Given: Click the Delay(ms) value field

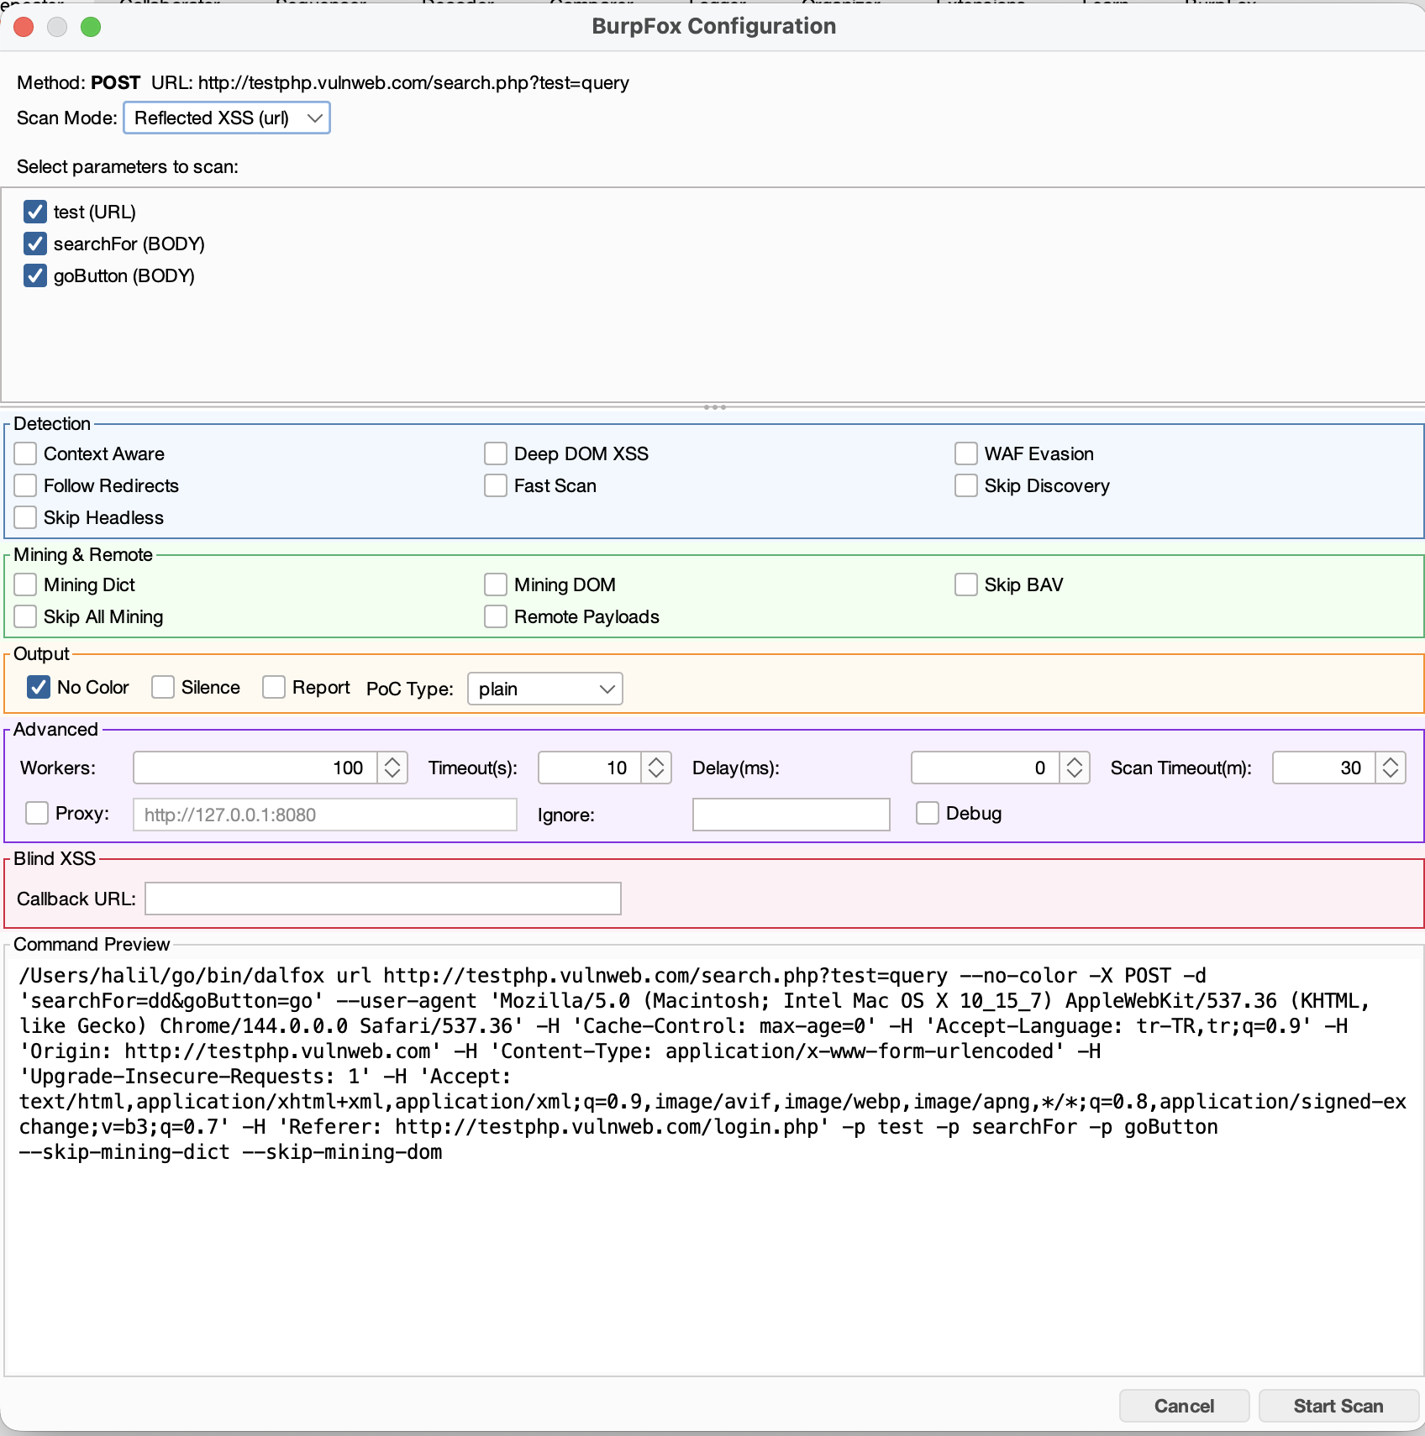Looking at the screenshot, I should coord(986,768).
